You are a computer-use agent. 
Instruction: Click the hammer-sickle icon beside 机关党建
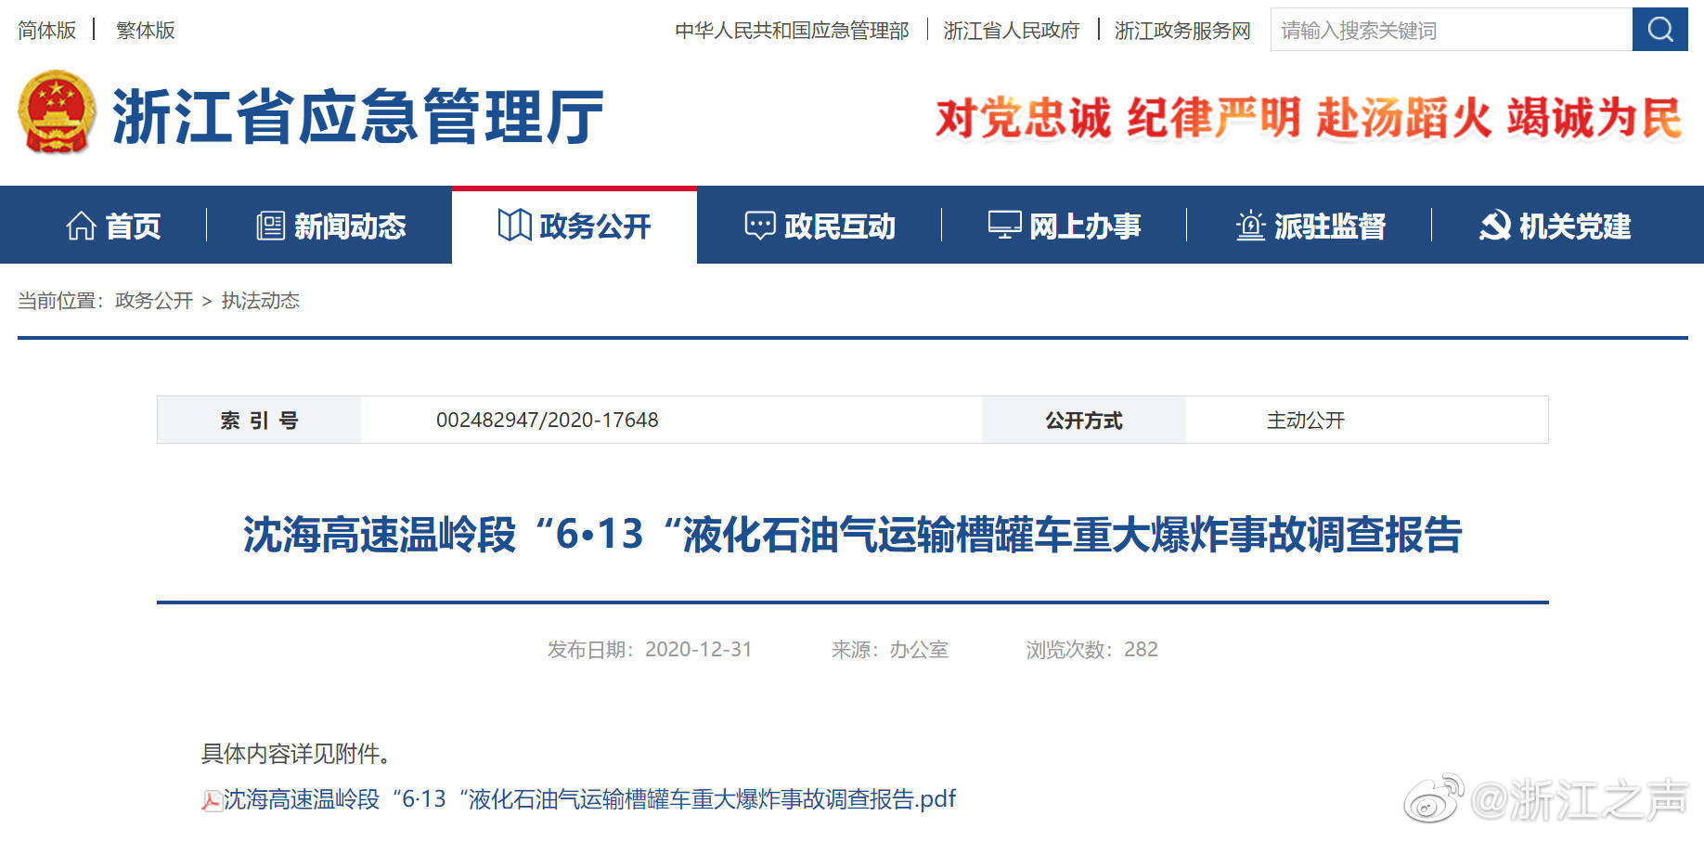click(1494, 226)
